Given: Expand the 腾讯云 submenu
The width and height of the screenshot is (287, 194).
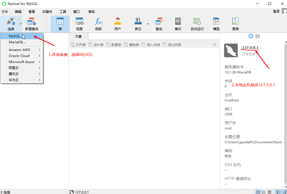Looking at the screenshot, I should point(40,74).
